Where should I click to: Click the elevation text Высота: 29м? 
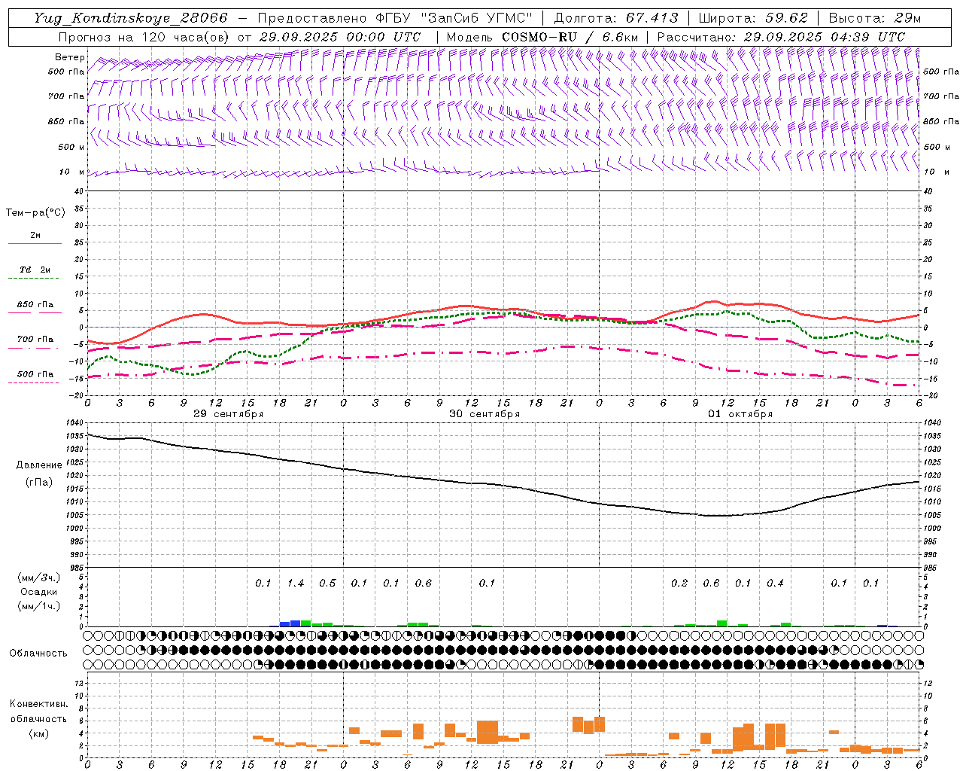[875, 18]
